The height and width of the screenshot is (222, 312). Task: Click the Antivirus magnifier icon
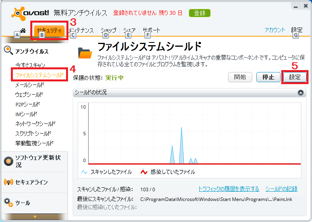click(8, 49)
